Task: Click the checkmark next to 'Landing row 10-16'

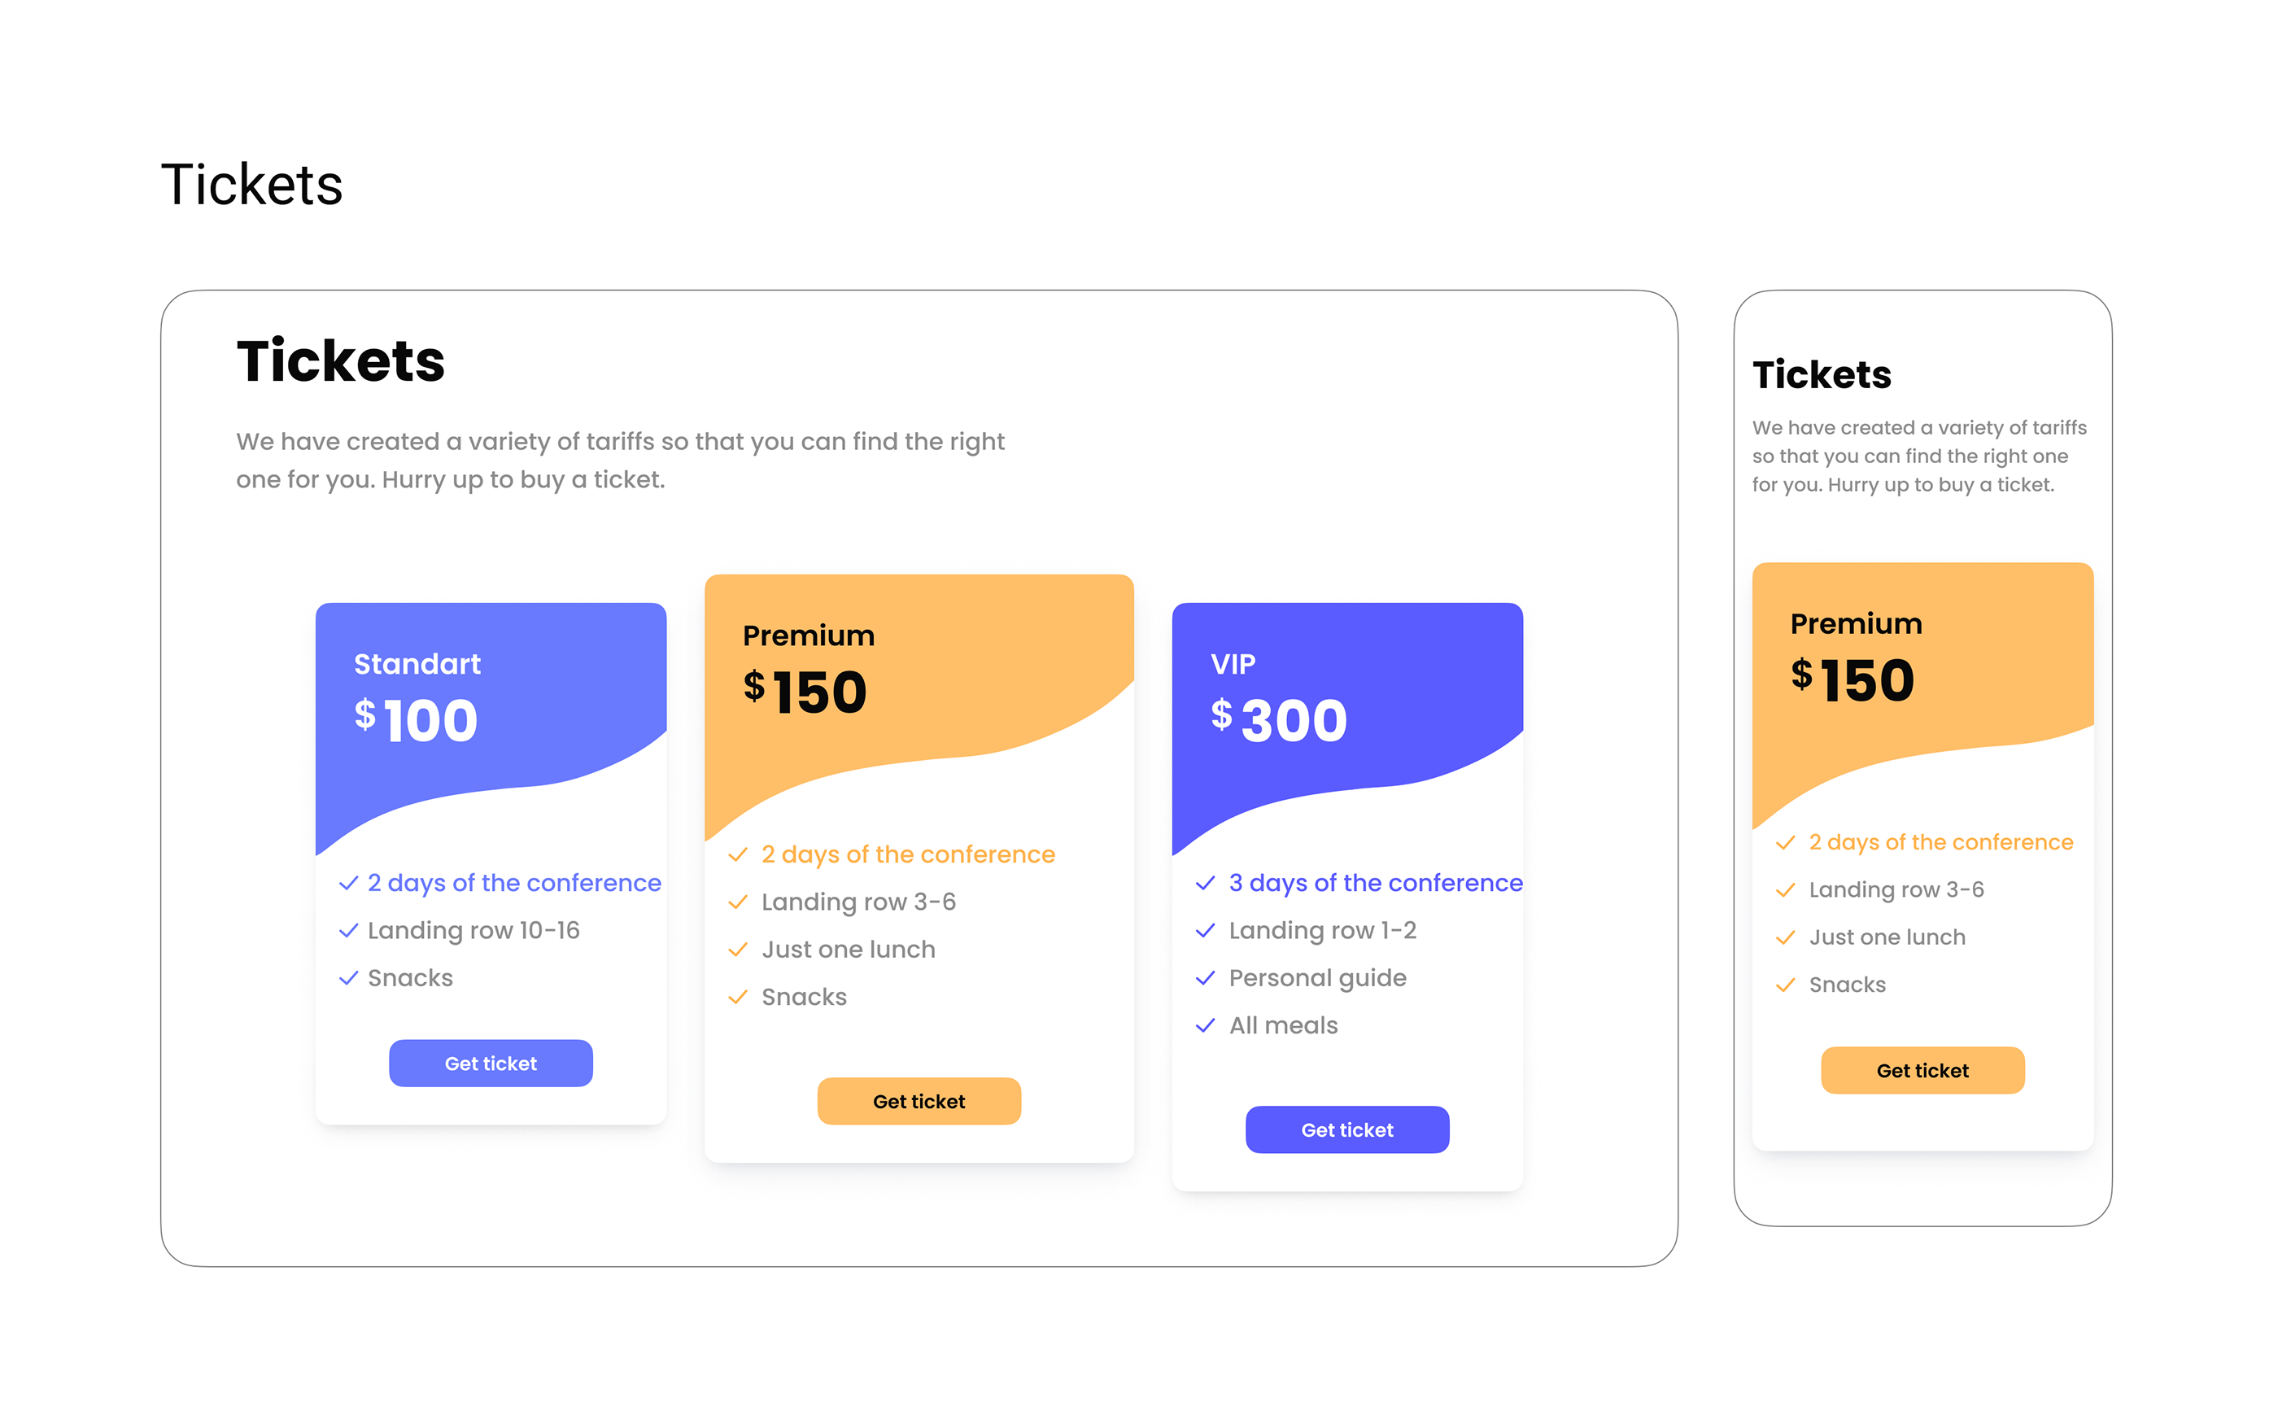Action: coord(348,931)
